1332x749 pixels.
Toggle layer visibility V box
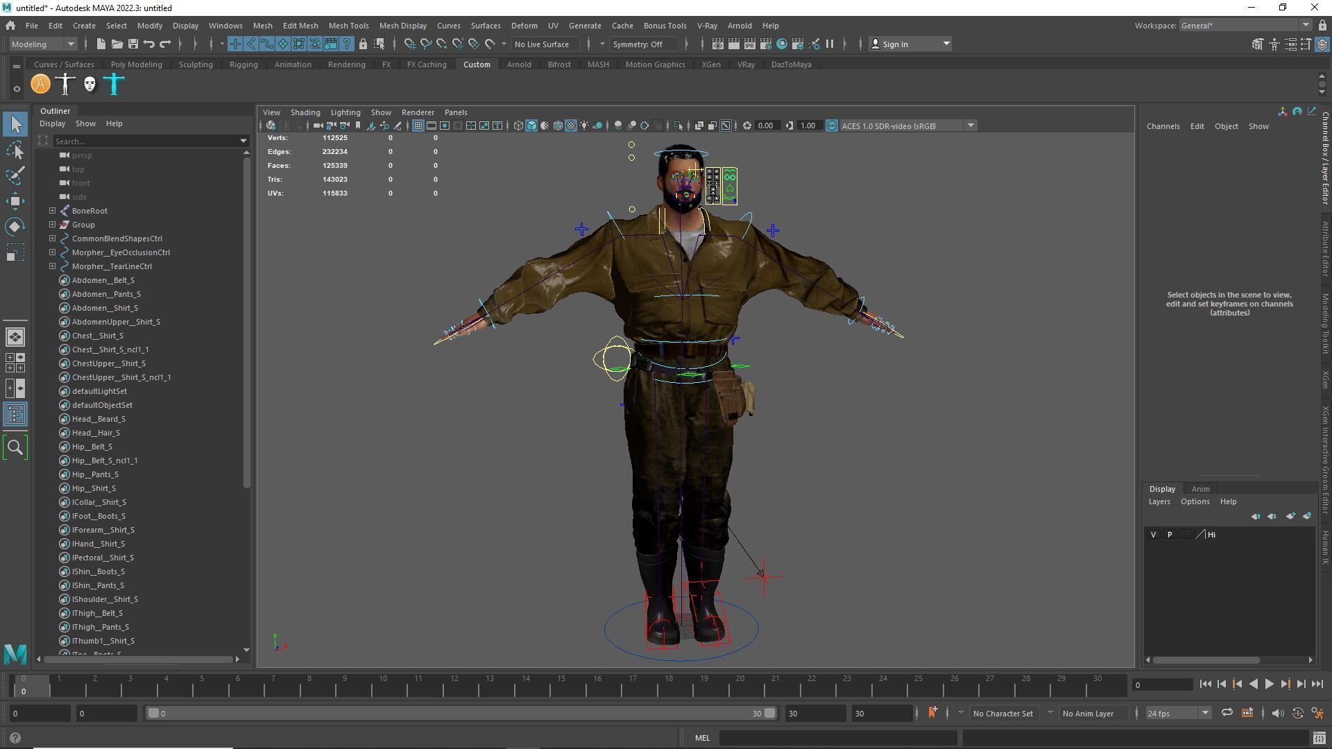point(1153,535)
